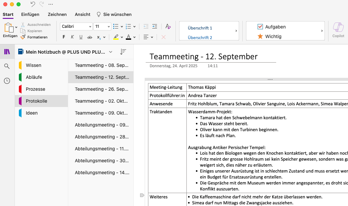The image size is (348, 206).
Task: Apply subscript formatting
Action: coord(98,37)
